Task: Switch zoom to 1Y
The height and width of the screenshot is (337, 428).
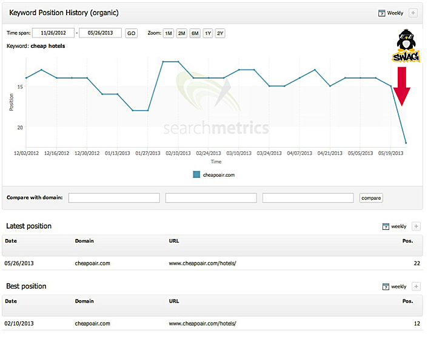Action: [208, 33]
